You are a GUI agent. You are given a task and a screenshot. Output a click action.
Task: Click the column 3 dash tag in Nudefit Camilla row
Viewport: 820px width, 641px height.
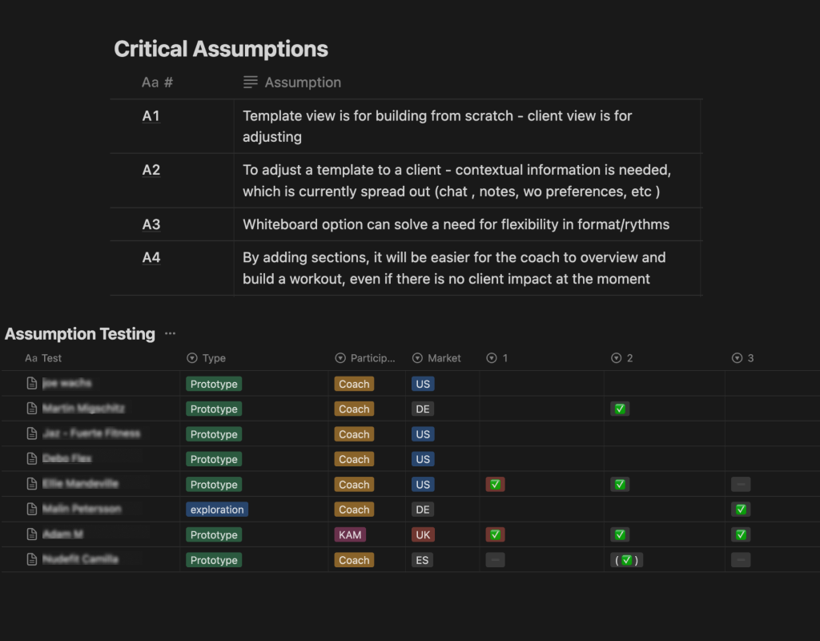click(x=741, y=560)
